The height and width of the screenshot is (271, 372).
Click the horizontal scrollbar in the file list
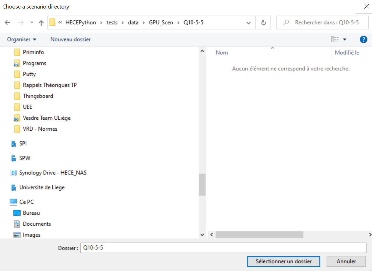[x=259, y=234]
